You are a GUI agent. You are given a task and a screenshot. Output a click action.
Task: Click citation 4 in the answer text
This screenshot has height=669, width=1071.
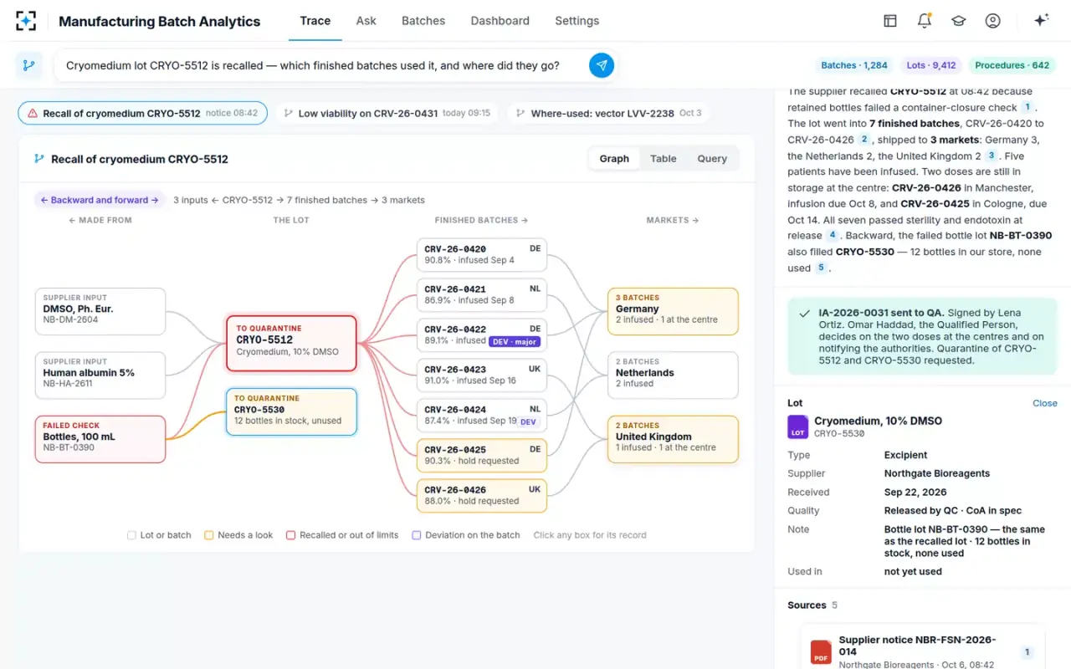click(833, 236)
